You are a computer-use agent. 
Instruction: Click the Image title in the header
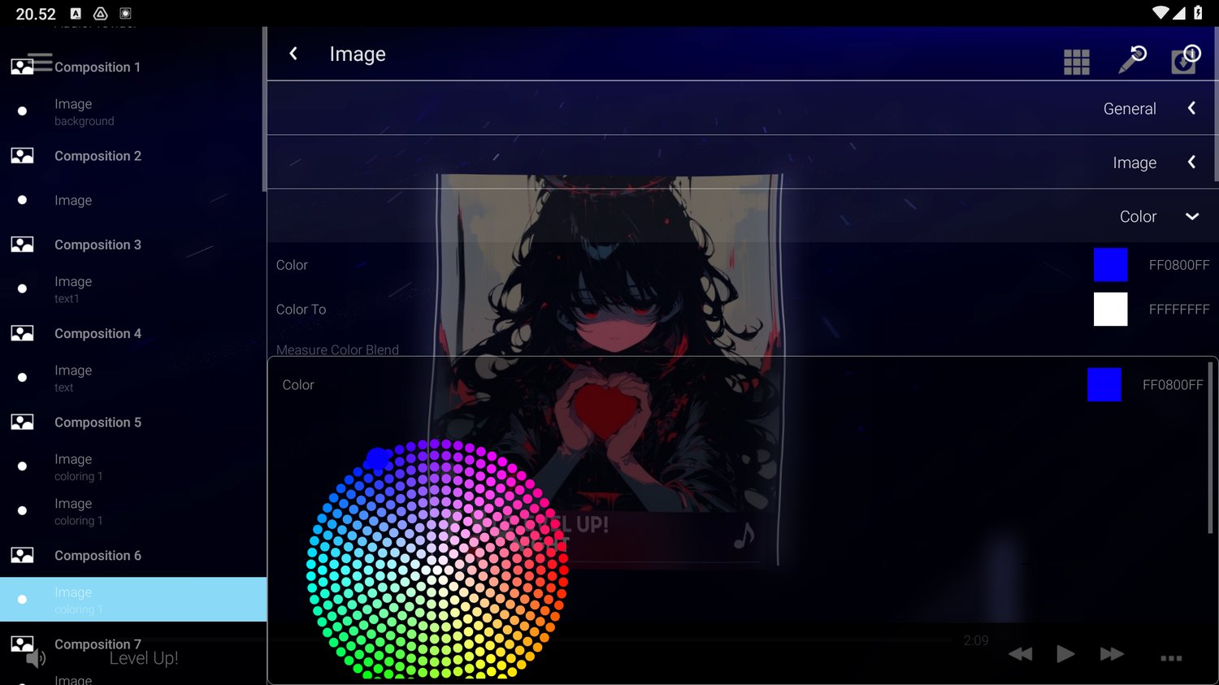pos(358,54)
